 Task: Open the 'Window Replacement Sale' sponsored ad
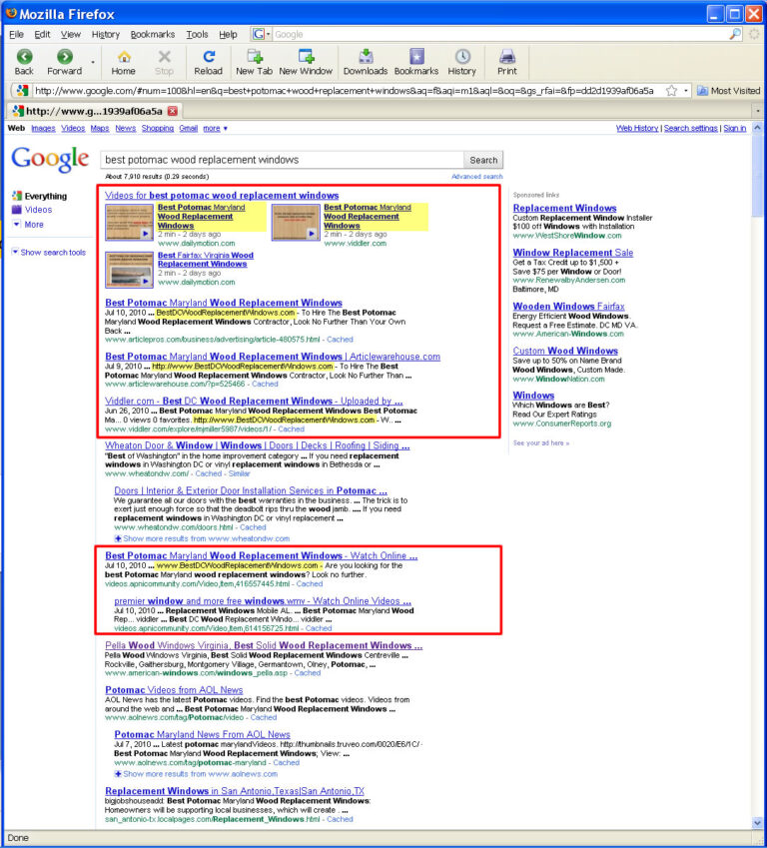[573, 253]
